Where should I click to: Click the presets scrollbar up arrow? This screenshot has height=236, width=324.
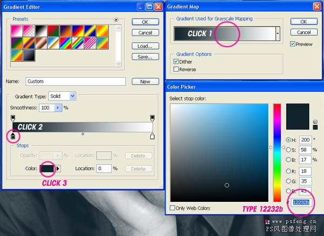[x=118, y=28]
